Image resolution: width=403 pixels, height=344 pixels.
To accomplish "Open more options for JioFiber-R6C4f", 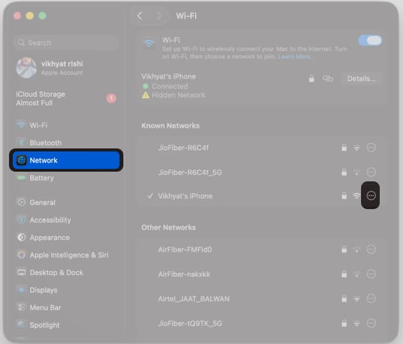I will [371, 147].
